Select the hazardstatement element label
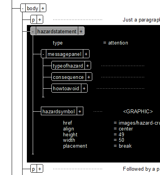This screenshot has width=160, height=175. click(x=57, y=31)
